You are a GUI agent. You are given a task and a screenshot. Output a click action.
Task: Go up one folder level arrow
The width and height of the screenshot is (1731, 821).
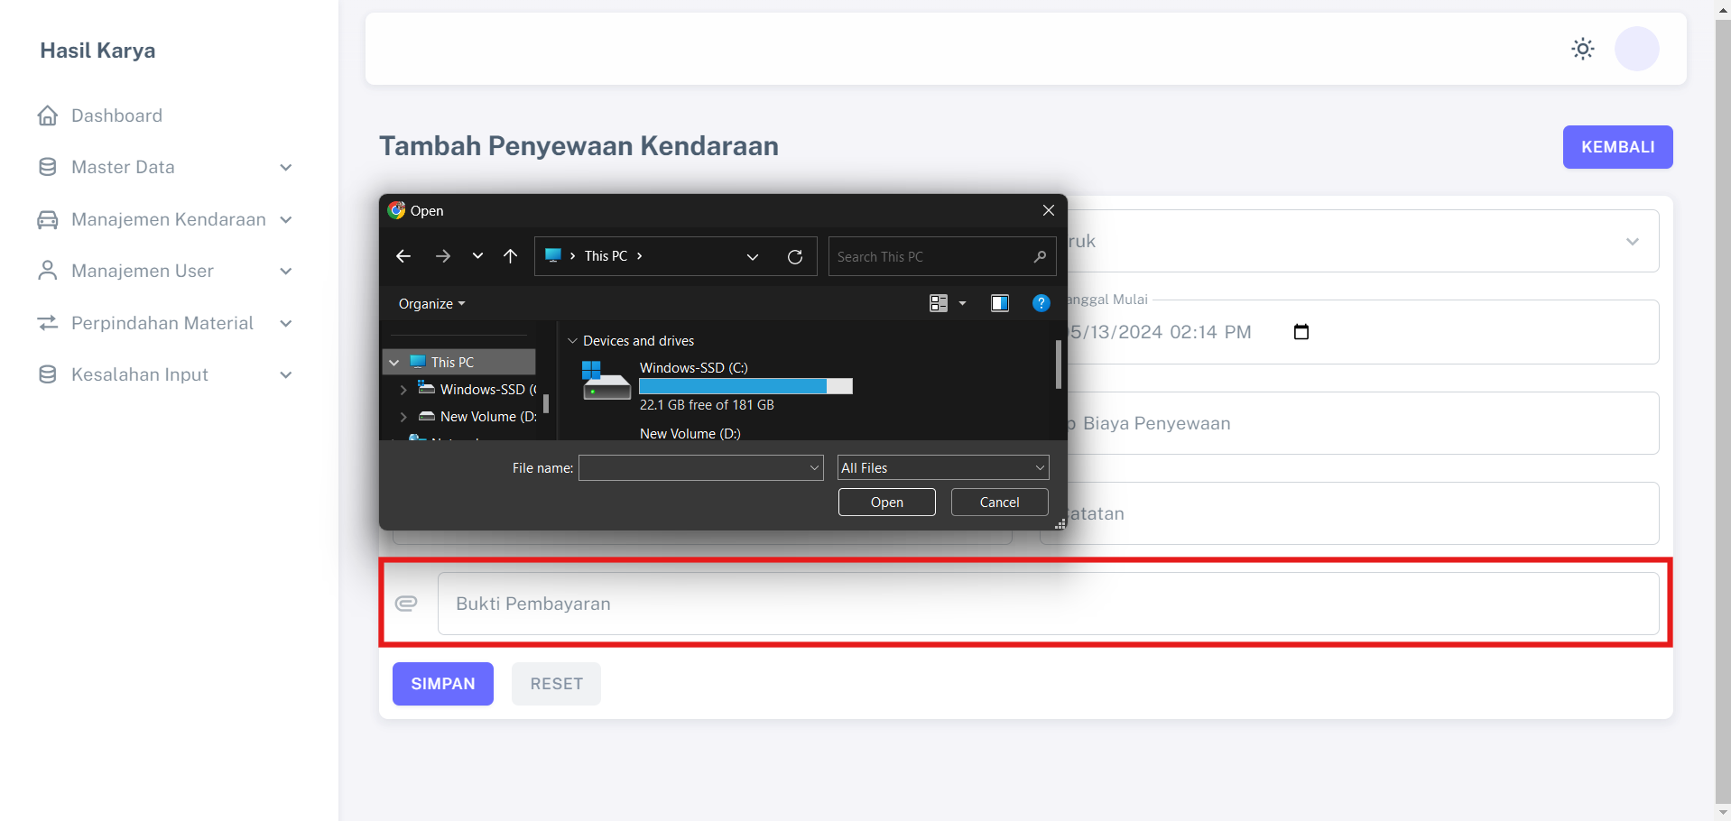510,256
